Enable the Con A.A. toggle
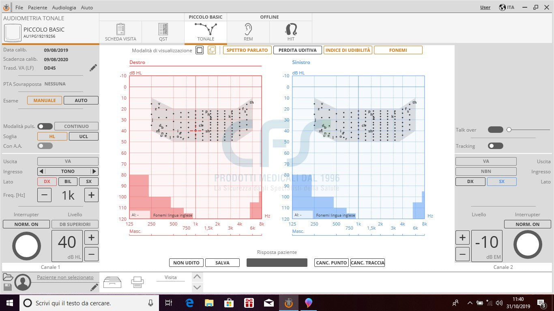 pos(44,146)
